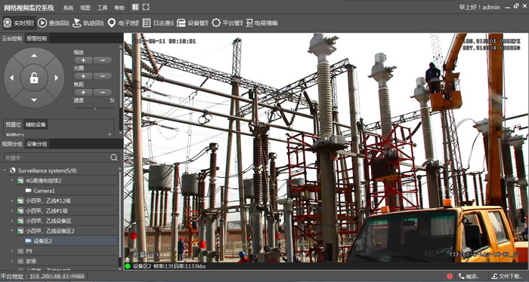Click the live video feed of 设备区2
529x282 pixels.
[326, 147]
